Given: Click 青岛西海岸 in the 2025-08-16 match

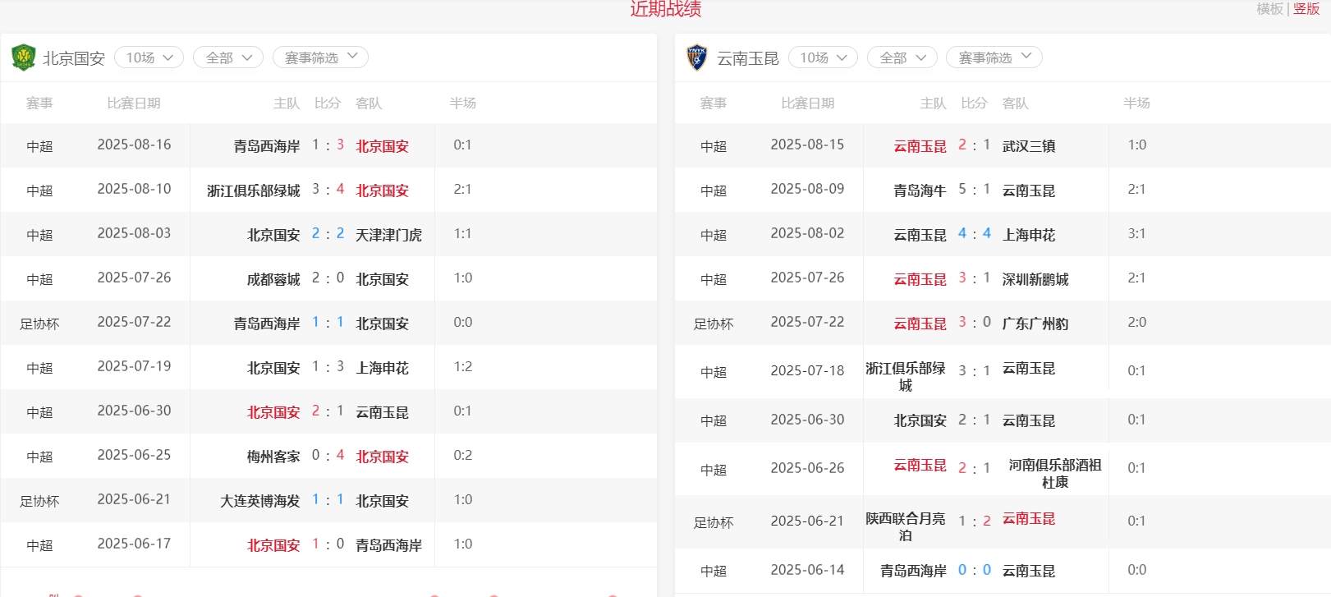Looking at the screenshot, I should click(267, 146).
